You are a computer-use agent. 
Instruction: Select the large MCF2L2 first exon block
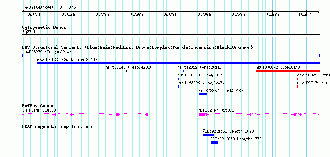point(202,115)
